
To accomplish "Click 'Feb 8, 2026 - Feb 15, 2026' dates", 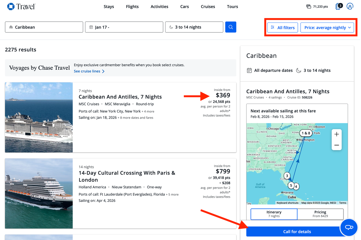I will coord(272,117).
